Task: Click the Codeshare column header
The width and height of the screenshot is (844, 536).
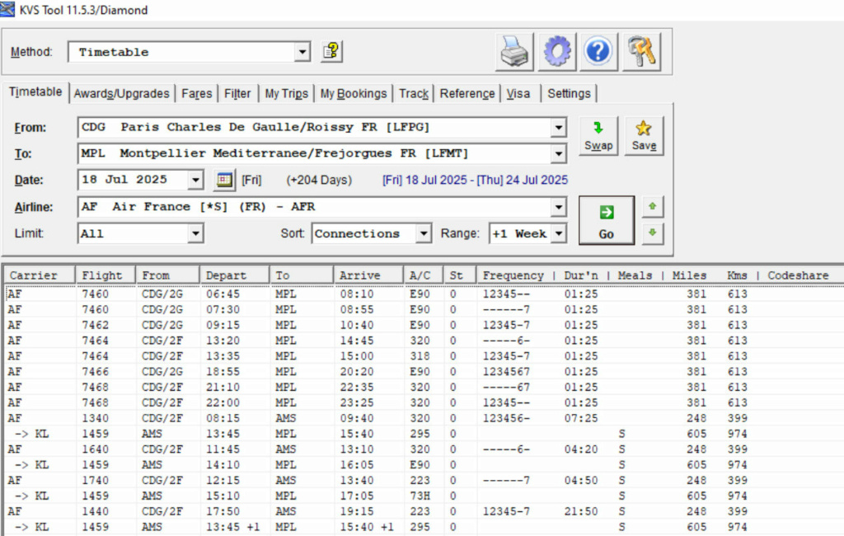Action: coord(798,275)
